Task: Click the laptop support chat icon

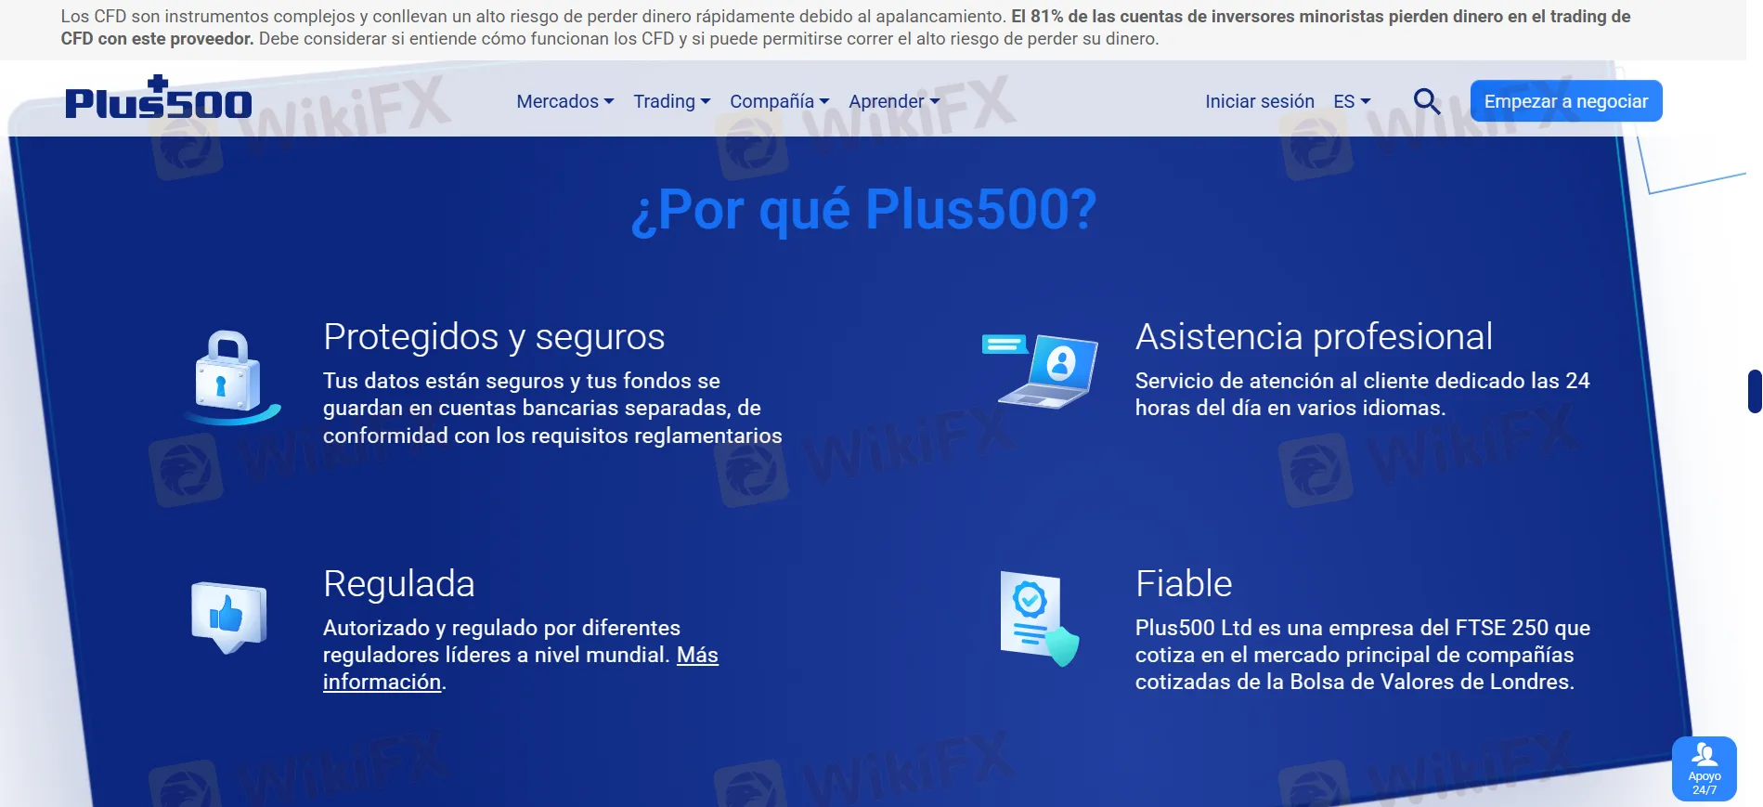Action: tap(1040, 371)
